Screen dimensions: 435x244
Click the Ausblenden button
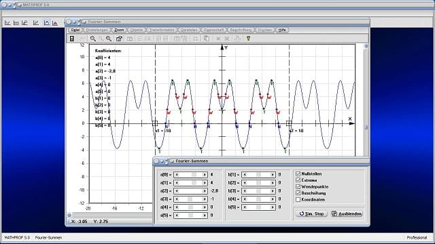coord(347,214)
